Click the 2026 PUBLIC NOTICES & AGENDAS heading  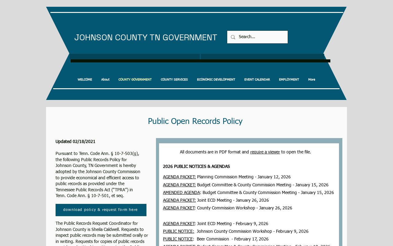196,167
